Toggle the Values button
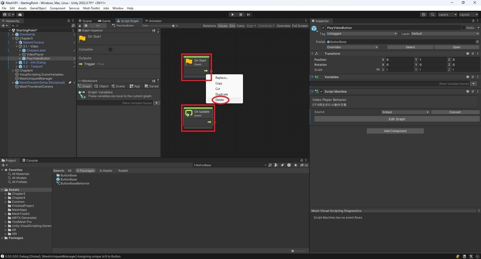 point(222,26)
